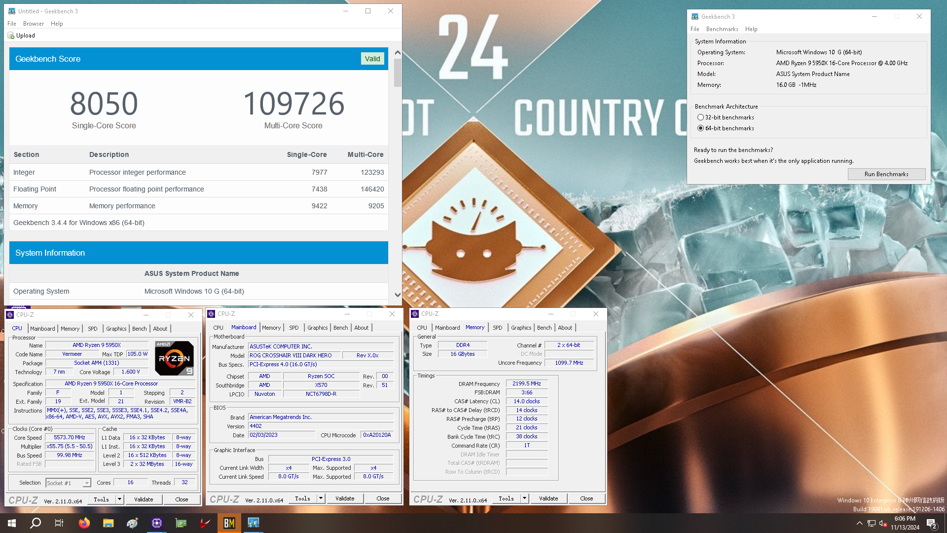This screenshot has width=947, height=533.
Task: Expand the Tools dropdown in the CPU-Z Mainboard window
Action: pyautogui.click(x=321, y=498)
